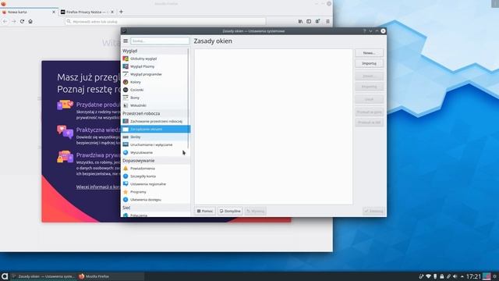
Task: Select the highlighted Zarządzanie oknami entry
Action: pos(155,129)
